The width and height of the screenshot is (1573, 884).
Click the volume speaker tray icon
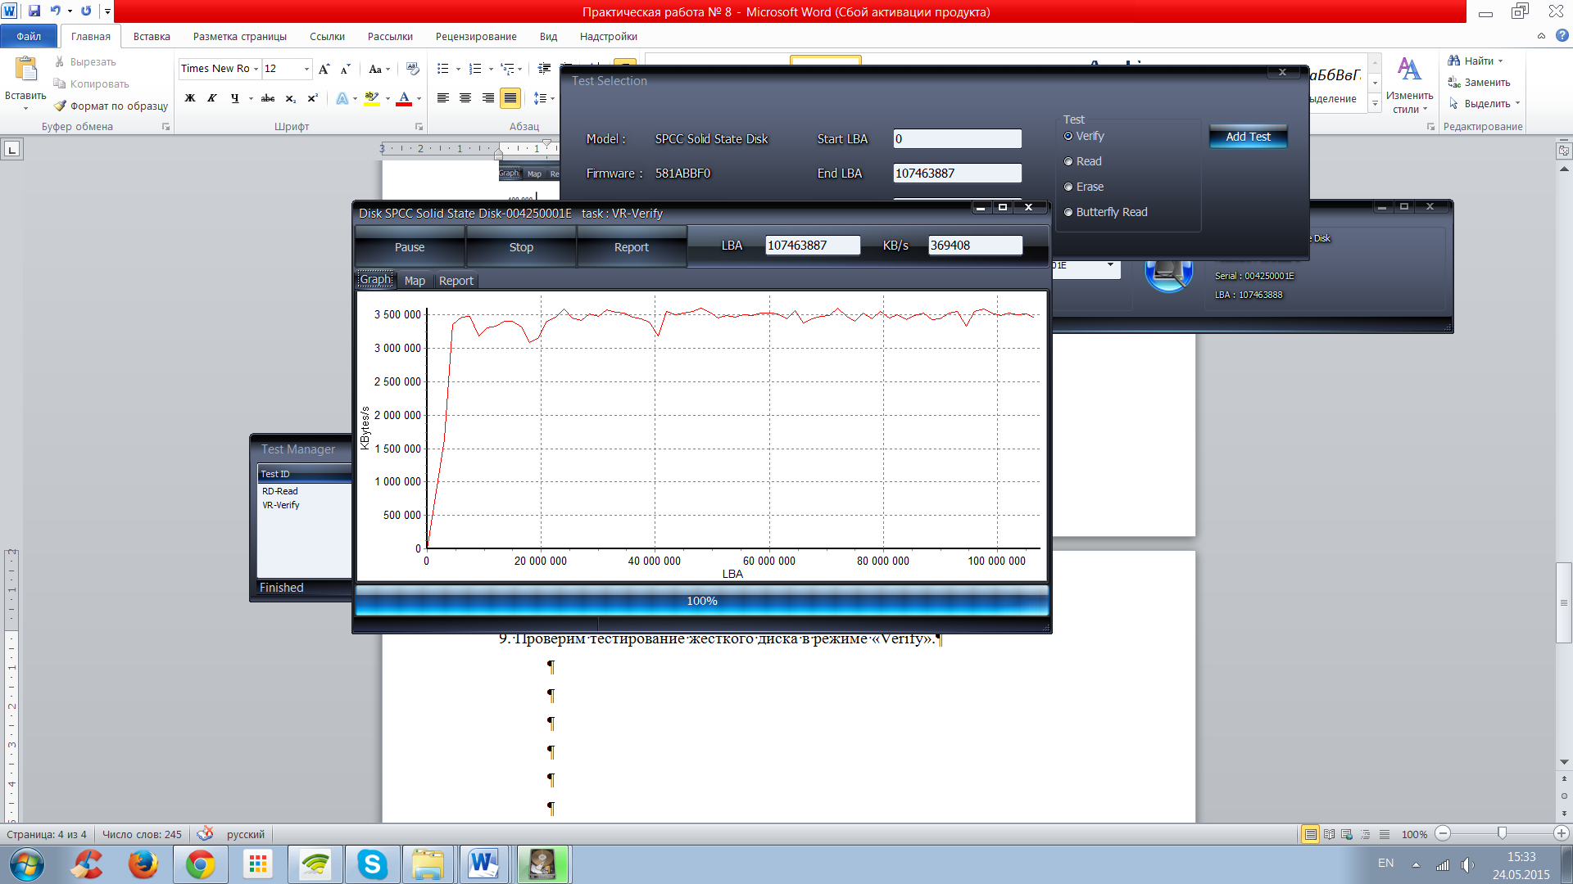point(1466,864)
